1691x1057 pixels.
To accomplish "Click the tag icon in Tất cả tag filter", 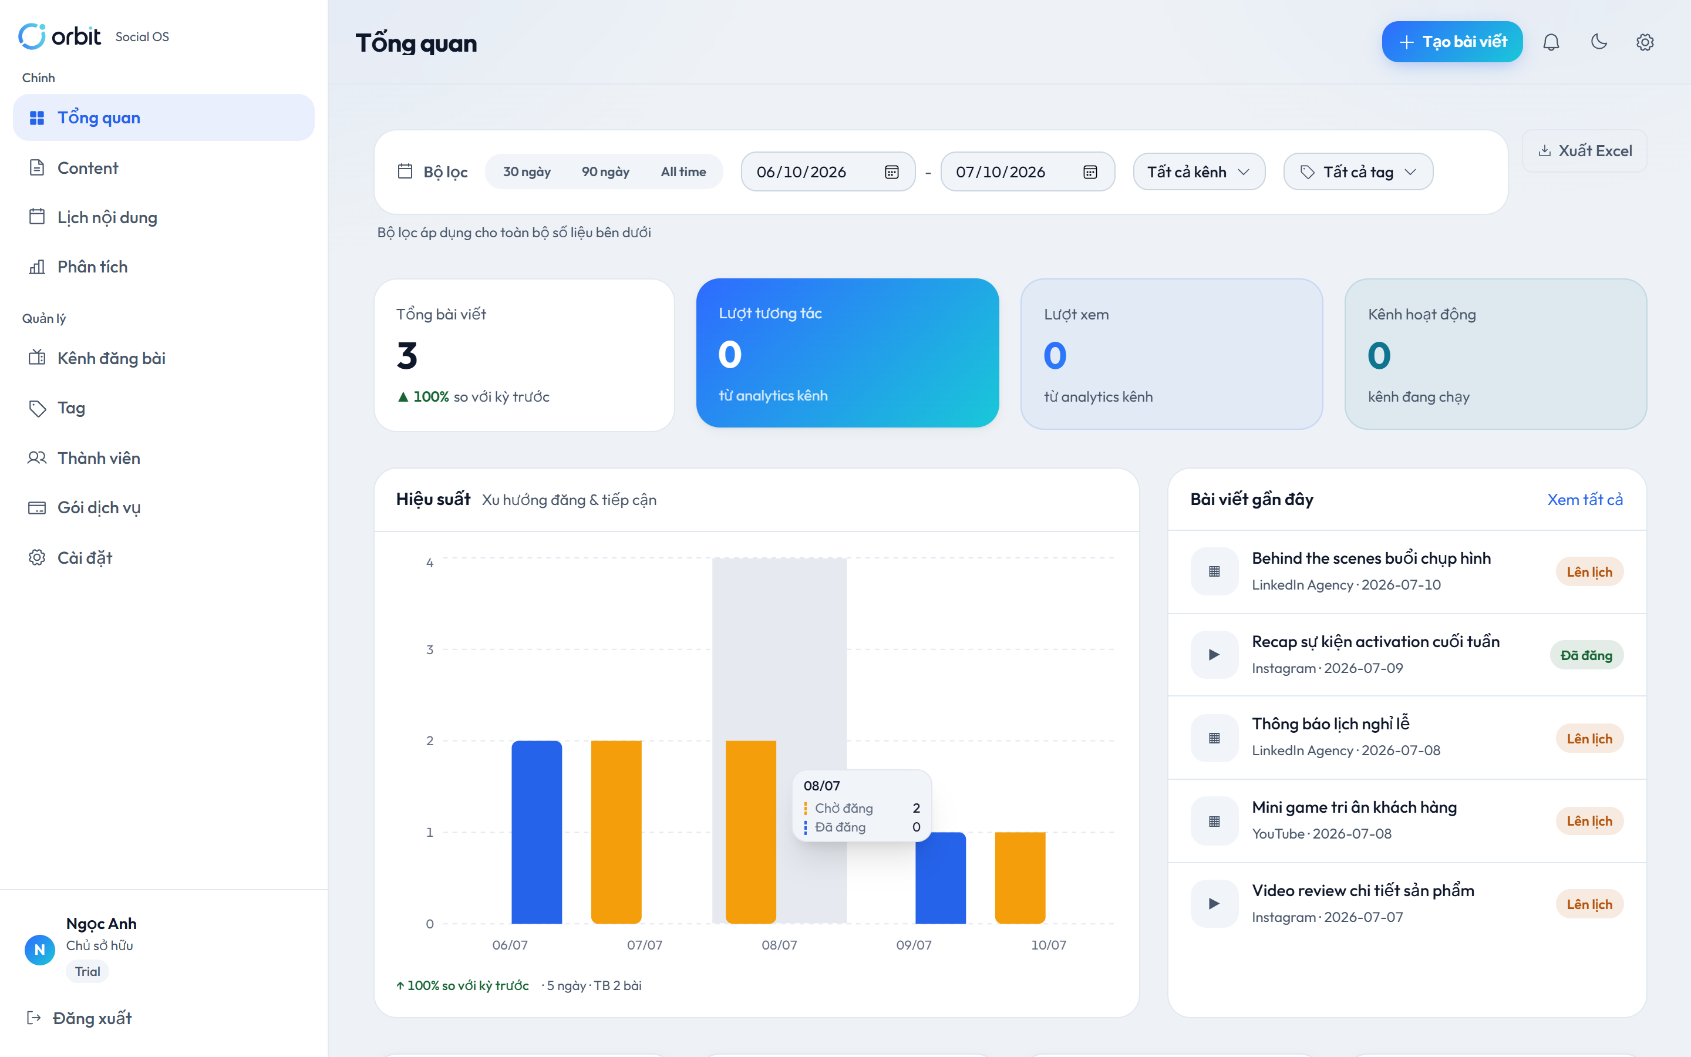I will (1308, 172).
